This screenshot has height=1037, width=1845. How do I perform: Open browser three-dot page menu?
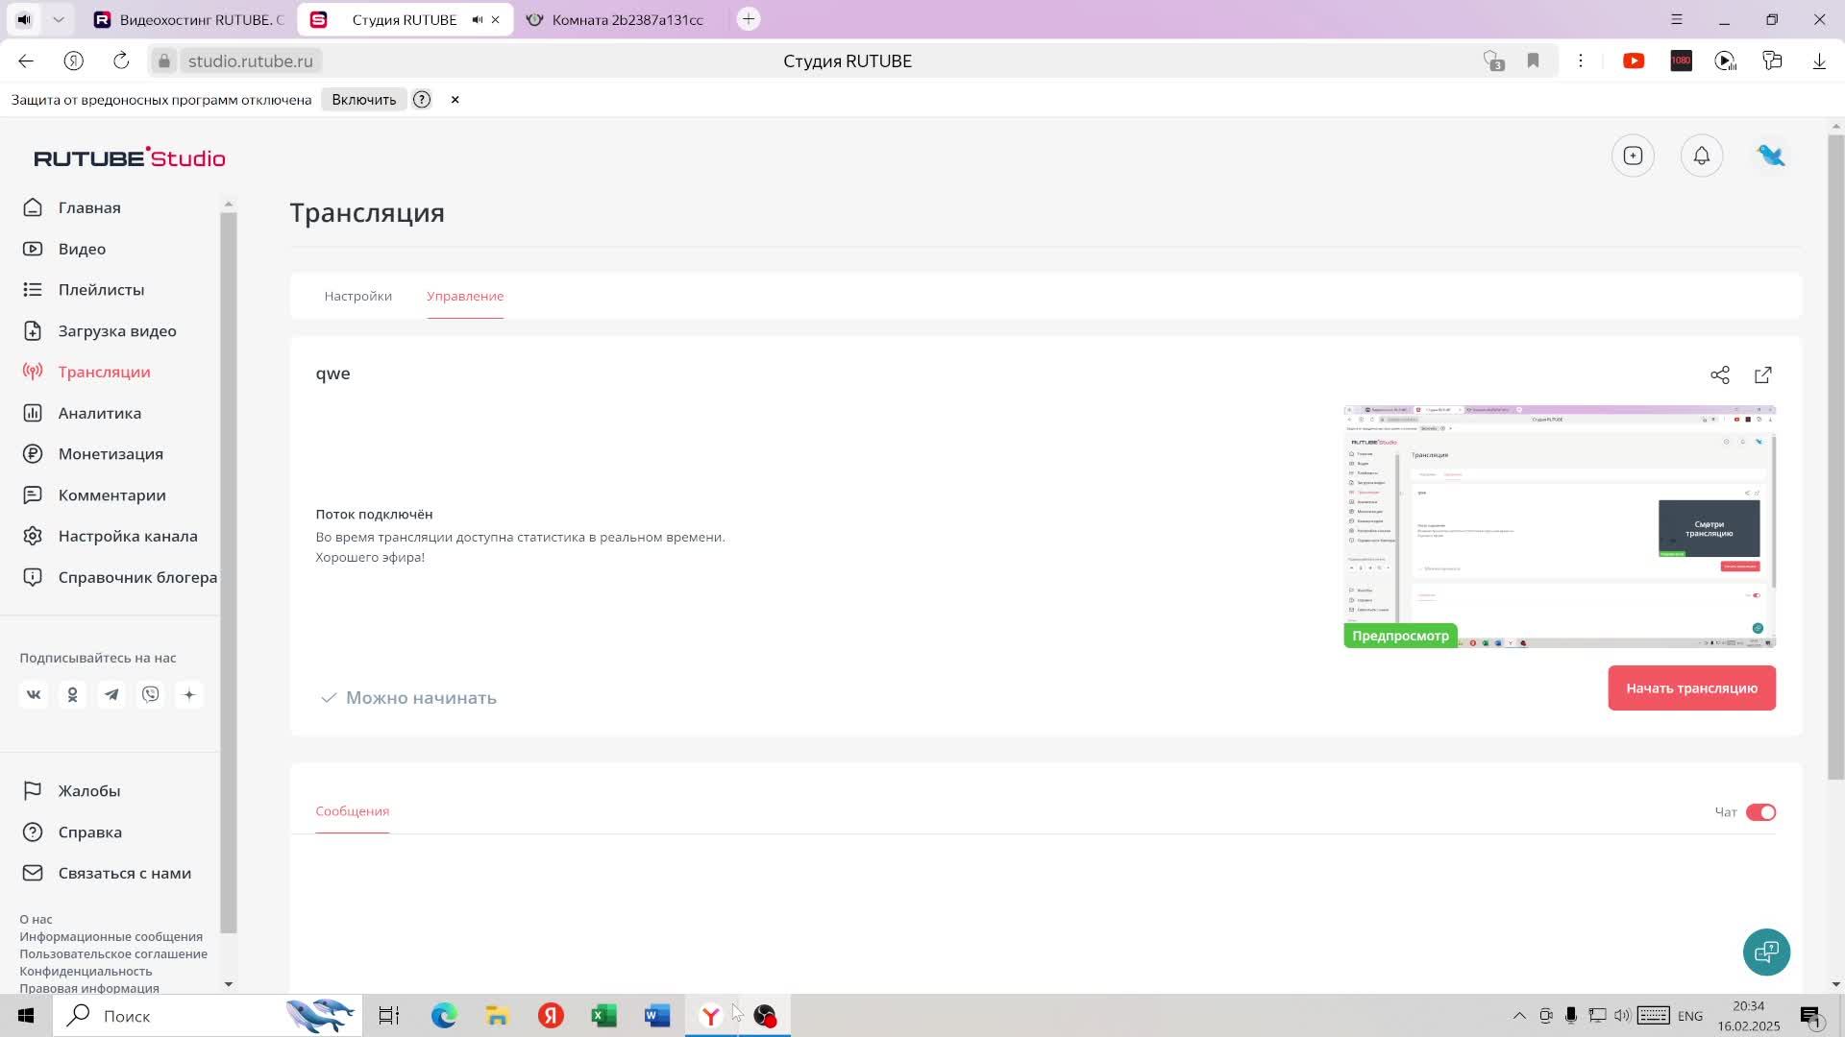click(x=1580, y=60)
